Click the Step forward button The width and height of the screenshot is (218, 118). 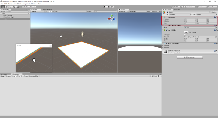[113, 7]
